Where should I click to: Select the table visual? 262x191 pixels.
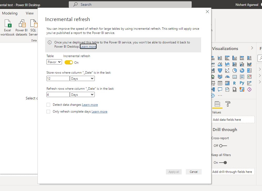[220, 83]
